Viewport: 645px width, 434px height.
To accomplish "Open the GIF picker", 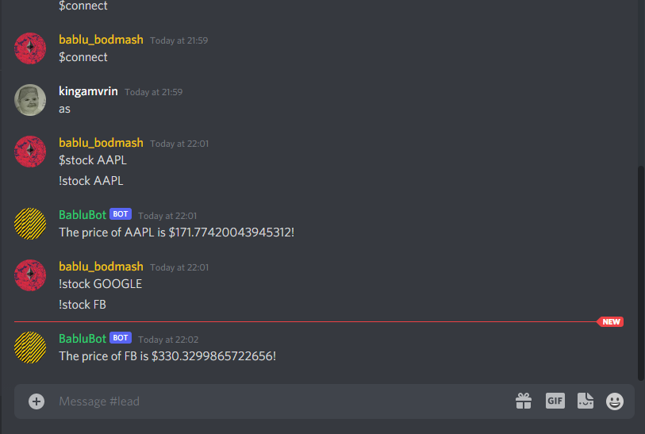I will tap(555, 401).
